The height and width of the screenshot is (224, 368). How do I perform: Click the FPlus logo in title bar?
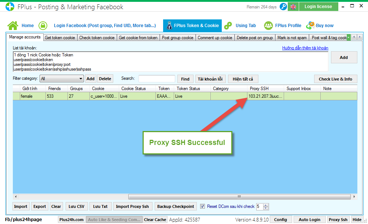coord(10,7)
